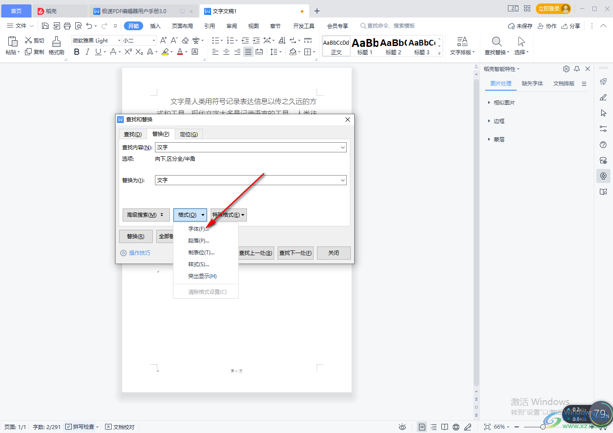Select the Format Painter (格式刷) tool
The image size is (613, 433).
pyautogui.click(x=56, y=46)
